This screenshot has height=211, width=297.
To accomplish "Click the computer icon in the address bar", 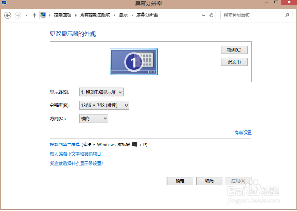I will pos(44,15).
